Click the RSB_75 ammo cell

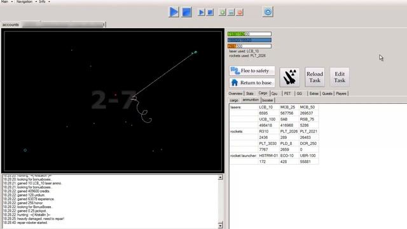[x=309, y=120]
